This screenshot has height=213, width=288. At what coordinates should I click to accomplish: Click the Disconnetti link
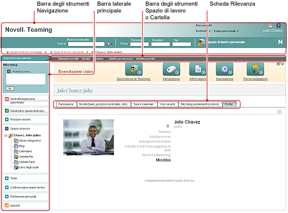pos(204,26)
